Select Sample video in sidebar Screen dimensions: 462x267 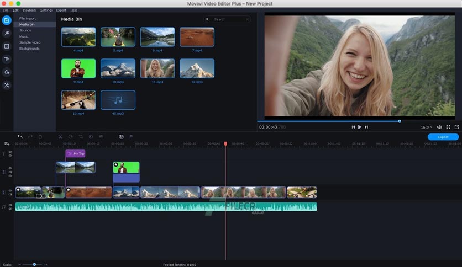point(30,42)
